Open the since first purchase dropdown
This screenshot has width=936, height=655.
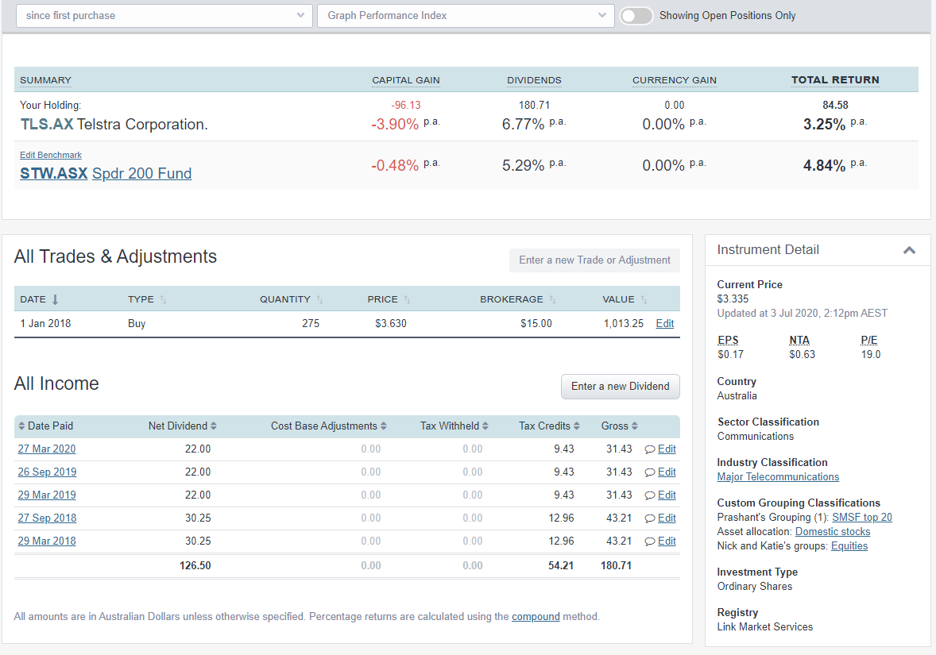click(x=163, y=15)
